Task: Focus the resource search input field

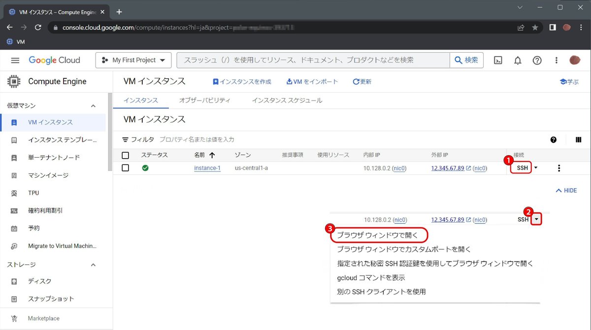Action: [x=313, y=60]
